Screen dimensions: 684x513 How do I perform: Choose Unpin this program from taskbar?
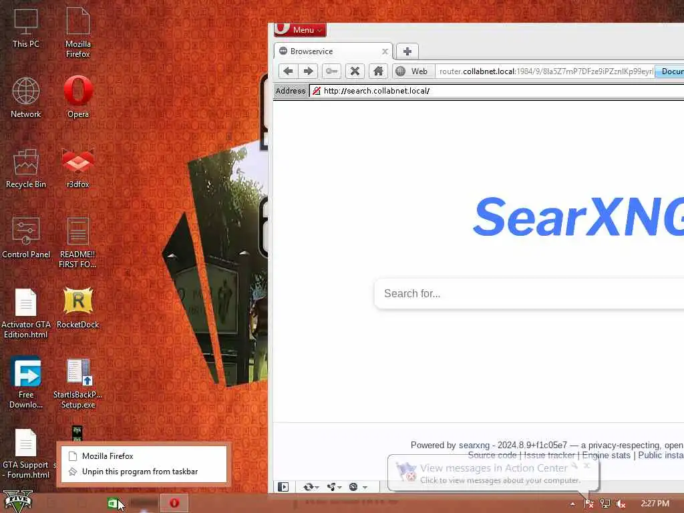[144, 472]
